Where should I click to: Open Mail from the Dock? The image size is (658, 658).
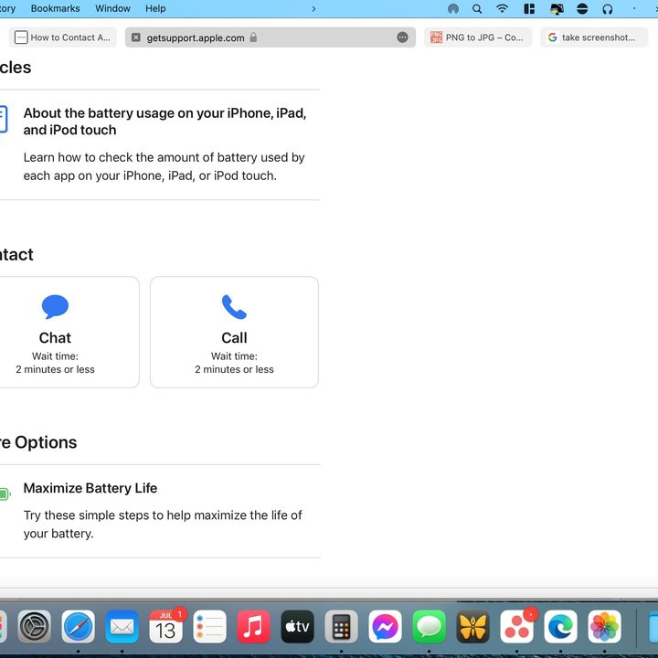[122, 627]
